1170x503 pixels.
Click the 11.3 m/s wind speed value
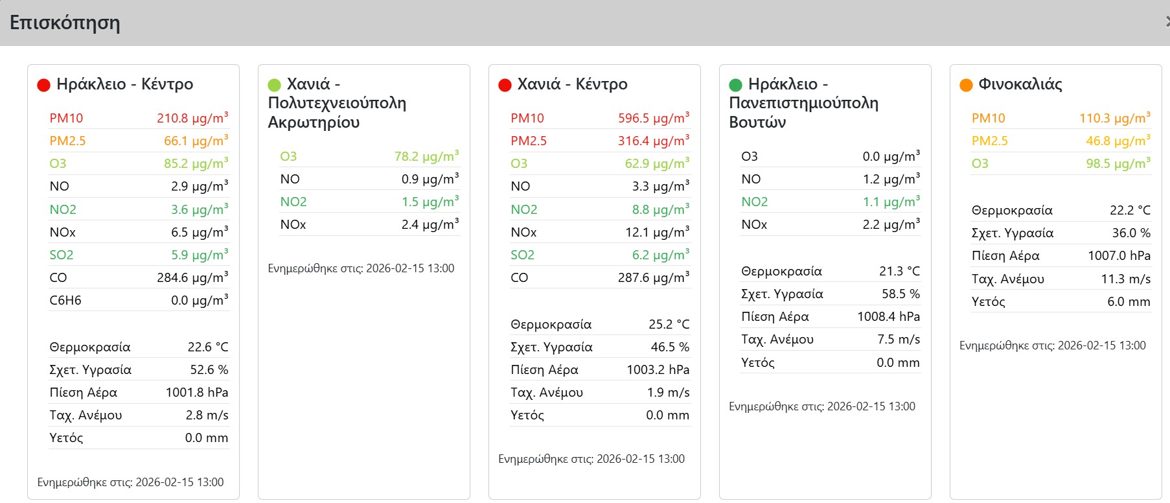[1125, 279]
